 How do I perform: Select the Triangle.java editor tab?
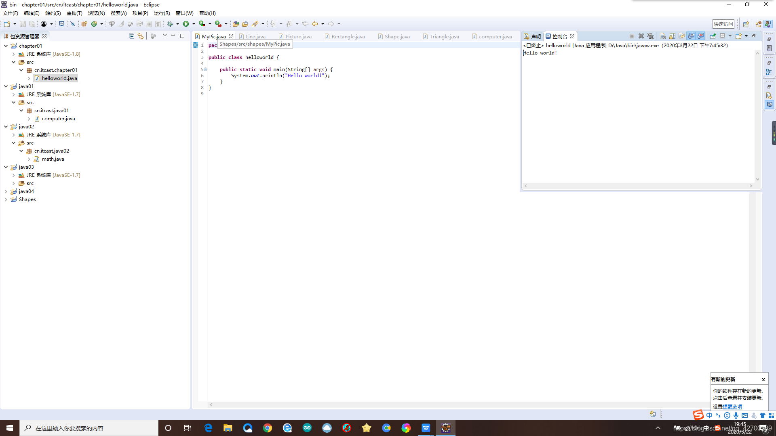[443, 36]
